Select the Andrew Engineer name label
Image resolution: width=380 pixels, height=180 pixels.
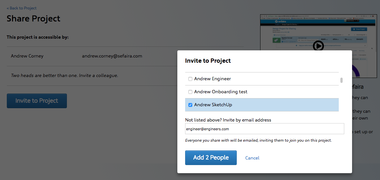[212, 79]
